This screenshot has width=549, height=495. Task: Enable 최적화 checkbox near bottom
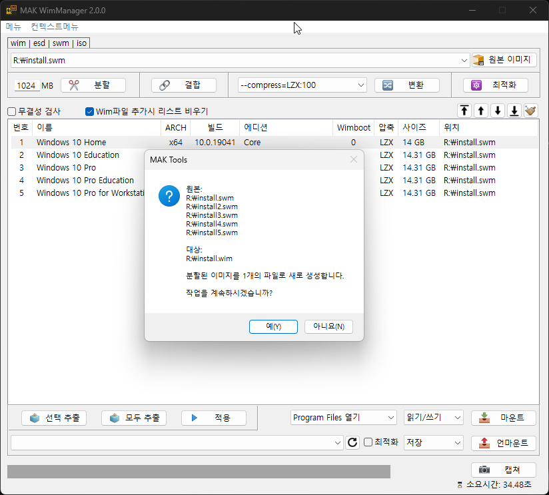368,442
